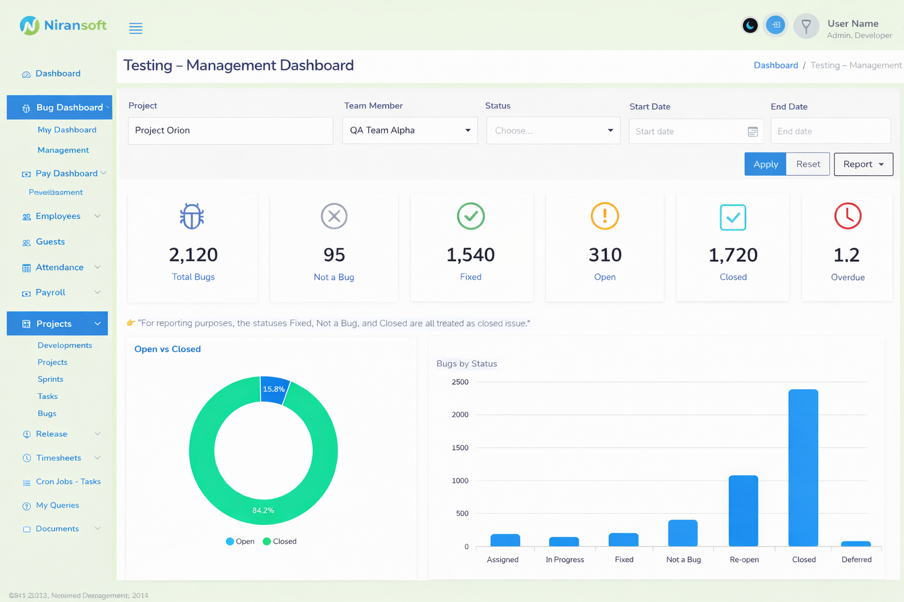Toggle dark mode with the moon icon
Viewport: 904px width, 602px height.
point(750,25)
